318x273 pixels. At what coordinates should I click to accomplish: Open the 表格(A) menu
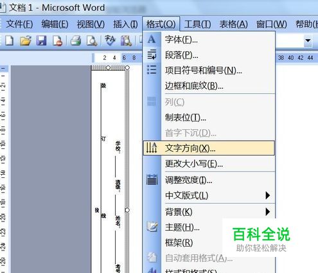(x=233, y=24)
